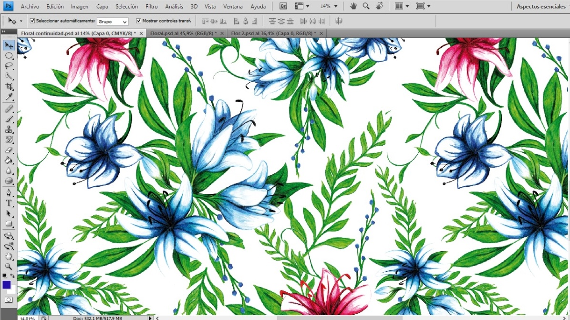570x320 pixels.
Task: Click Rotate View tool in application bar
Action: (x=379, y=6)
